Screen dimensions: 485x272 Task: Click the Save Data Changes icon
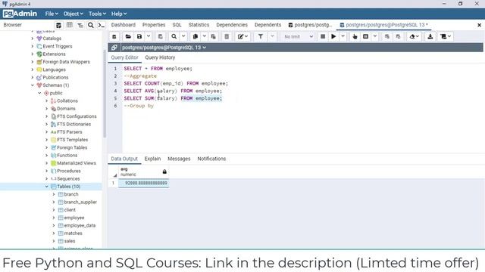click(x=160, y=36)
